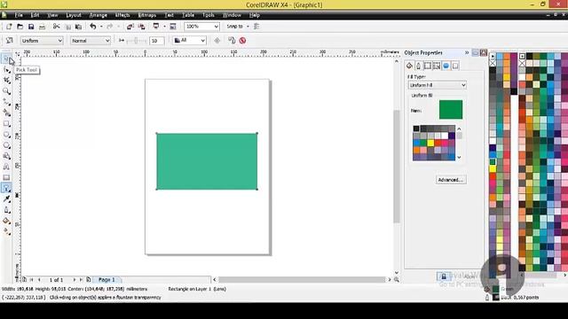Screen dimensions: 568x319
Task: Select the Freehand tool in toolbox
Action: pos(6,102)
